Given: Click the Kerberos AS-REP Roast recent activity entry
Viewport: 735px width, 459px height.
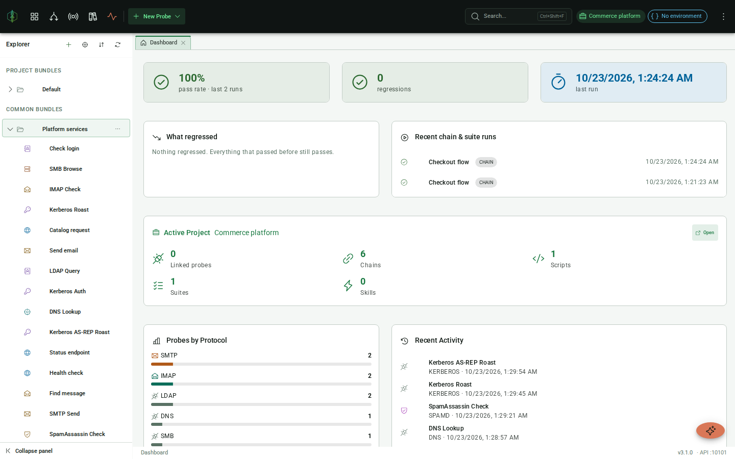Looking at the screenshot, I should pos(559,367).
